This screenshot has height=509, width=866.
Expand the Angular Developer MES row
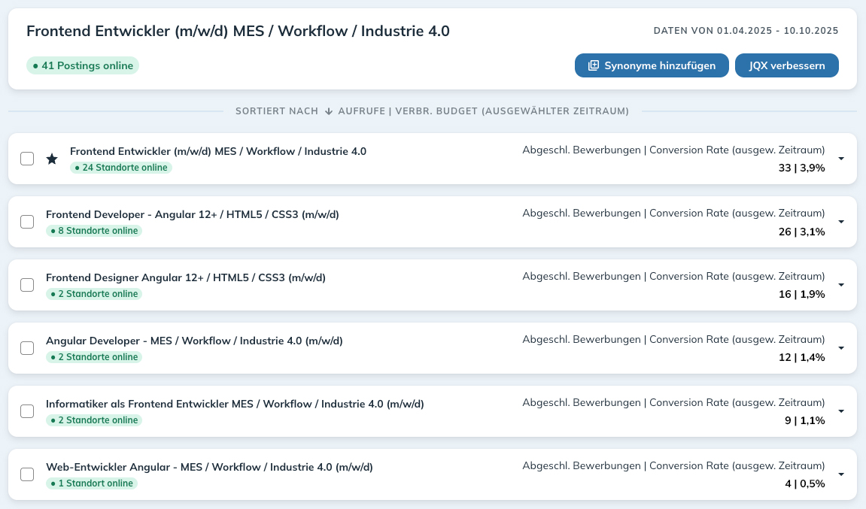840,348
